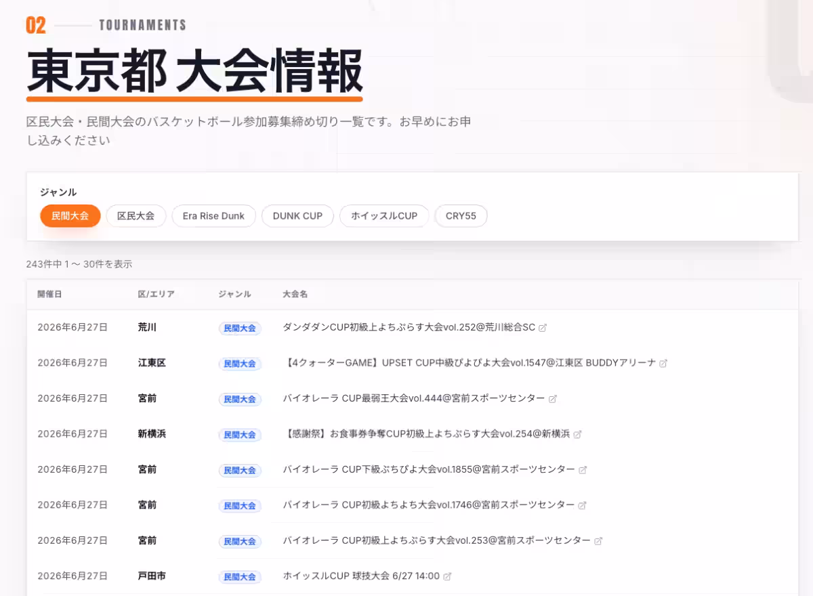The height and width of the screenshot is (596, 813).
Task: Click external link icon after UPSET CUP vol.1547
Action: click(x=663, y=364)
